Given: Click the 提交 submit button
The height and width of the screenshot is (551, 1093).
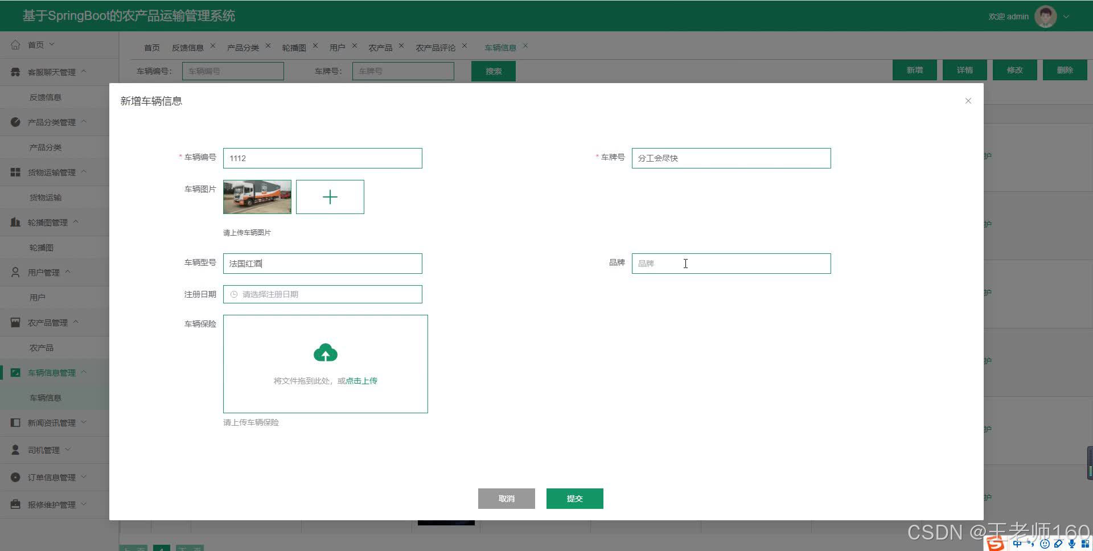Looking at the screenshot, I should (575, 499).
